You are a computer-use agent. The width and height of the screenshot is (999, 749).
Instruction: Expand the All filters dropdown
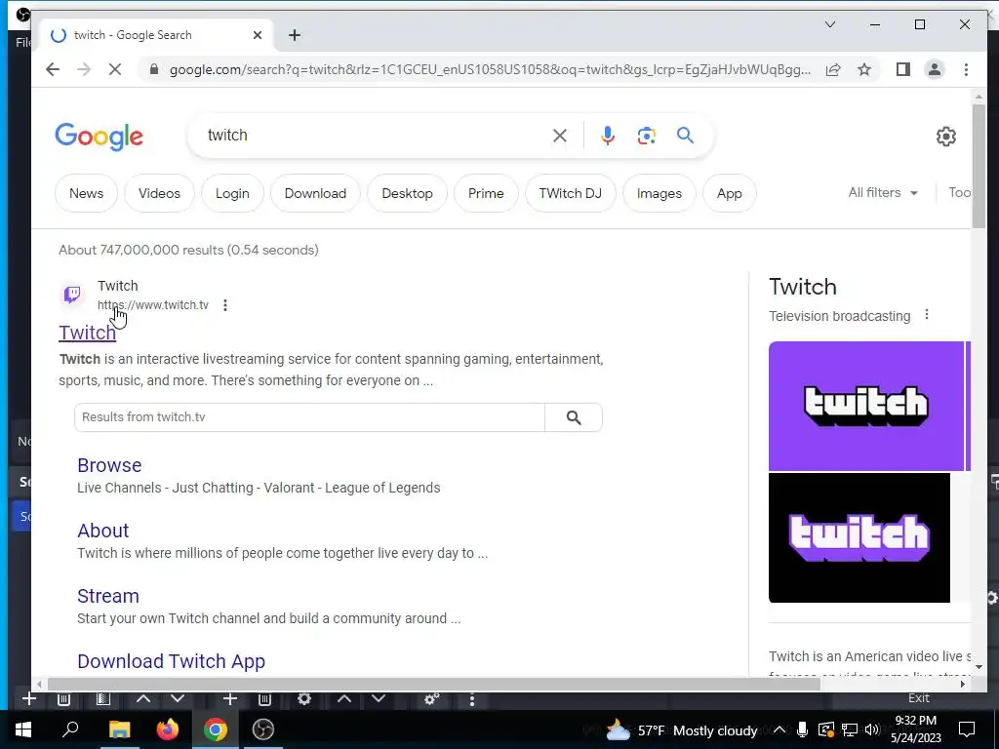(882, 192)
